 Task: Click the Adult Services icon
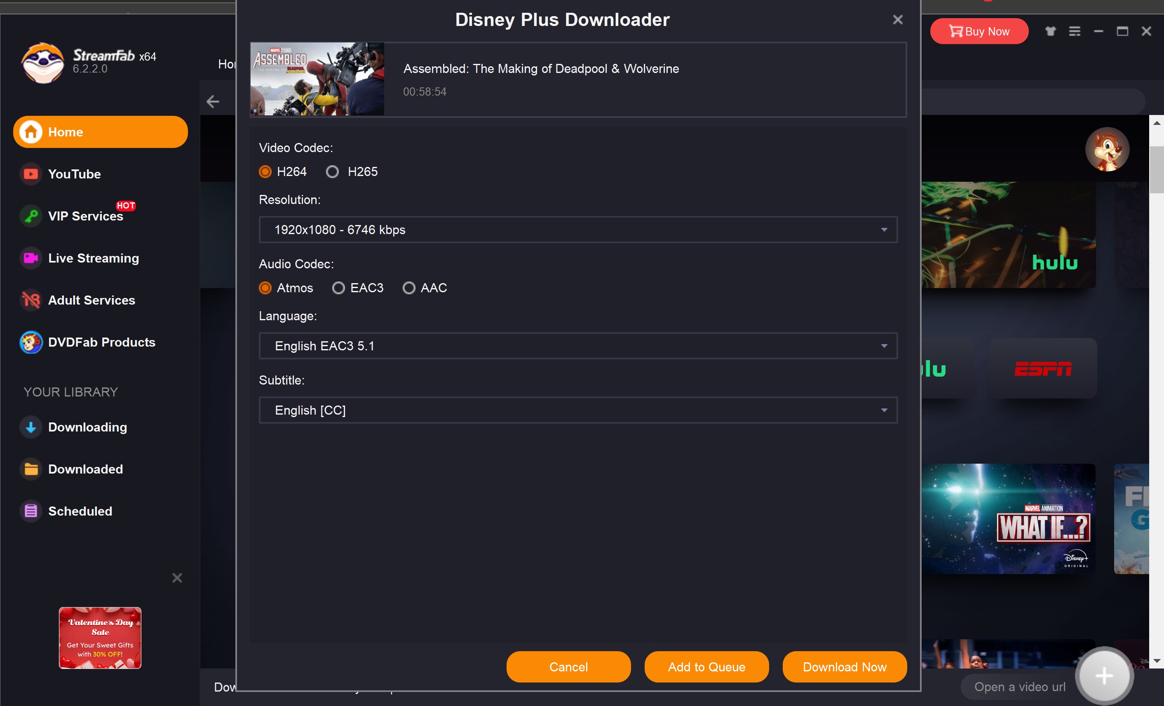click(31, 300)
